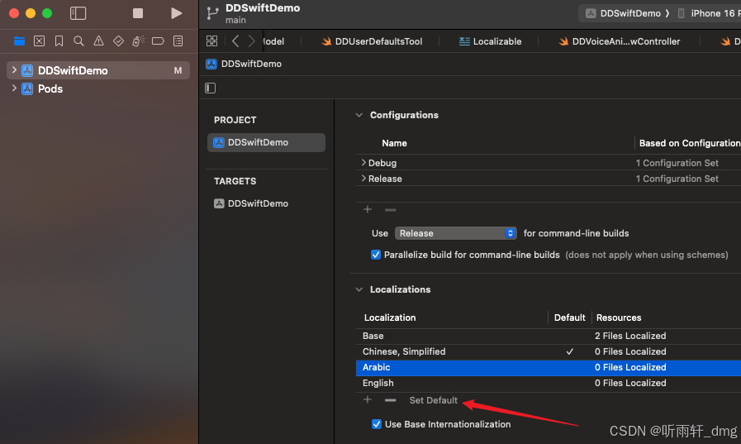
Task: Open the Issue navigator warning icon
Action: [x=98, y=41]
